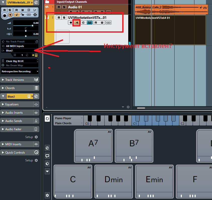
Task: Mute the track in the Inspector
Action: pyautogui.click(x=5, y=10)
